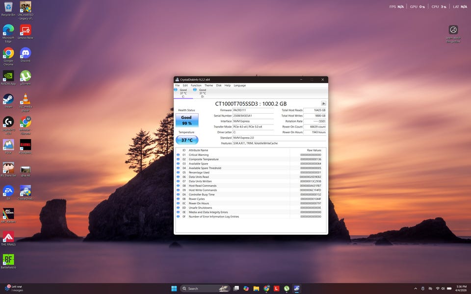
Task: Click the Serial Number field
Action: 253,116
